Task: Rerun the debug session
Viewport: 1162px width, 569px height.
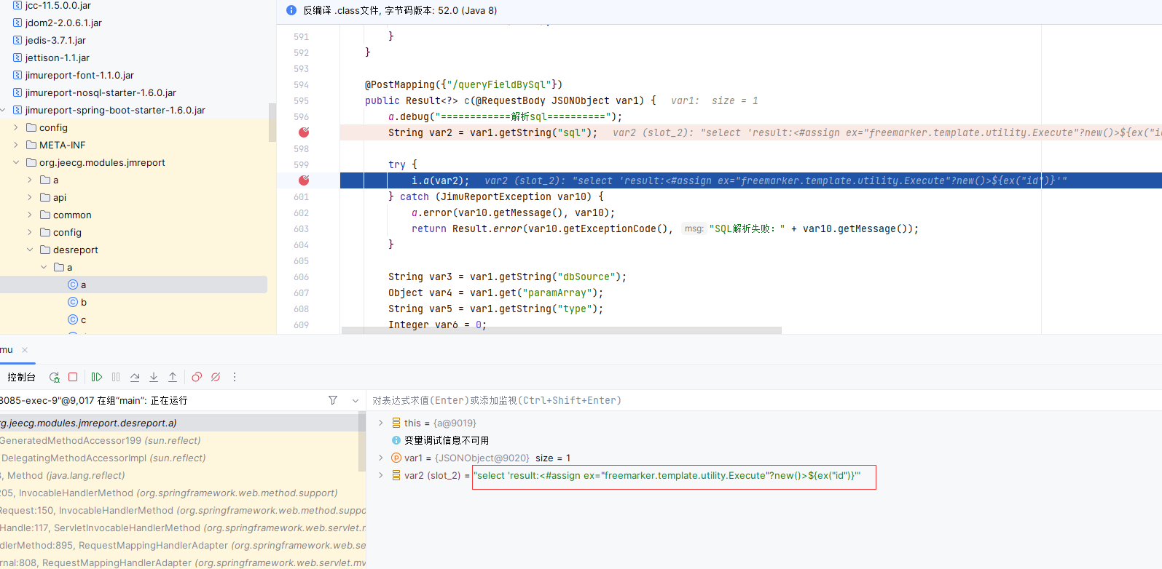Action: pos(54,377)
